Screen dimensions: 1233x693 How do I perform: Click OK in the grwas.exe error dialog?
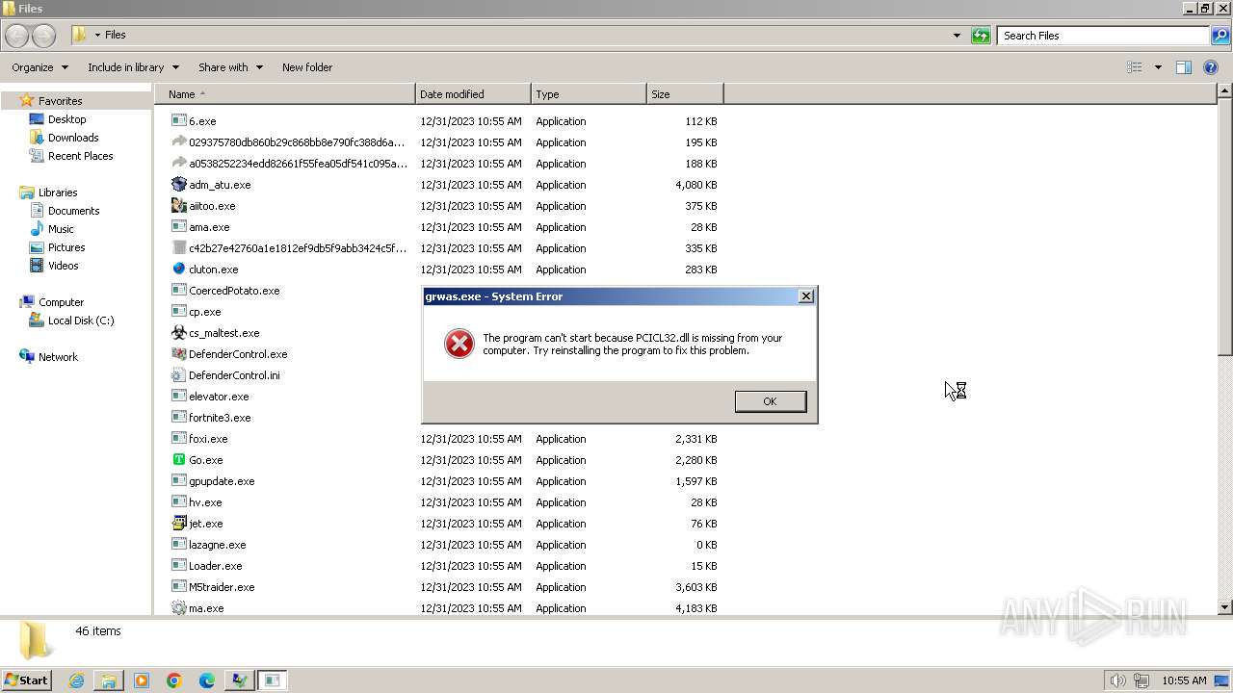[770, 401]
